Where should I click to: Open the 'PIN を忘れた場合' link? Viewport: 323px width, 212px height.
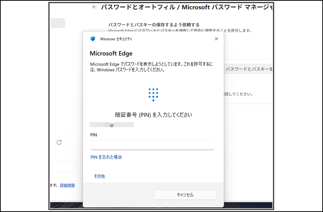(106, 157)
